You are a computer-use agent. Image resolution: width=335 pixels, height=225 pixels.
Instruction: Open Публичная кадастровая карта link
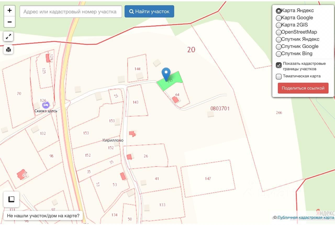coord(306,217)
